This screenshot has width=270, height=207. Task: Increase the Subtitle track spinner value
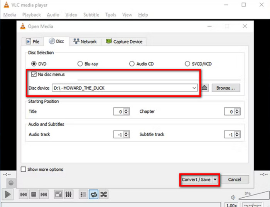click(237, 132)
